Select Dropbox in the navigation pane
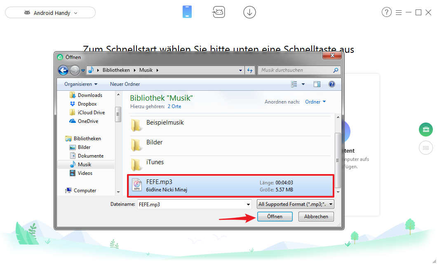 (x=87, y=104)
